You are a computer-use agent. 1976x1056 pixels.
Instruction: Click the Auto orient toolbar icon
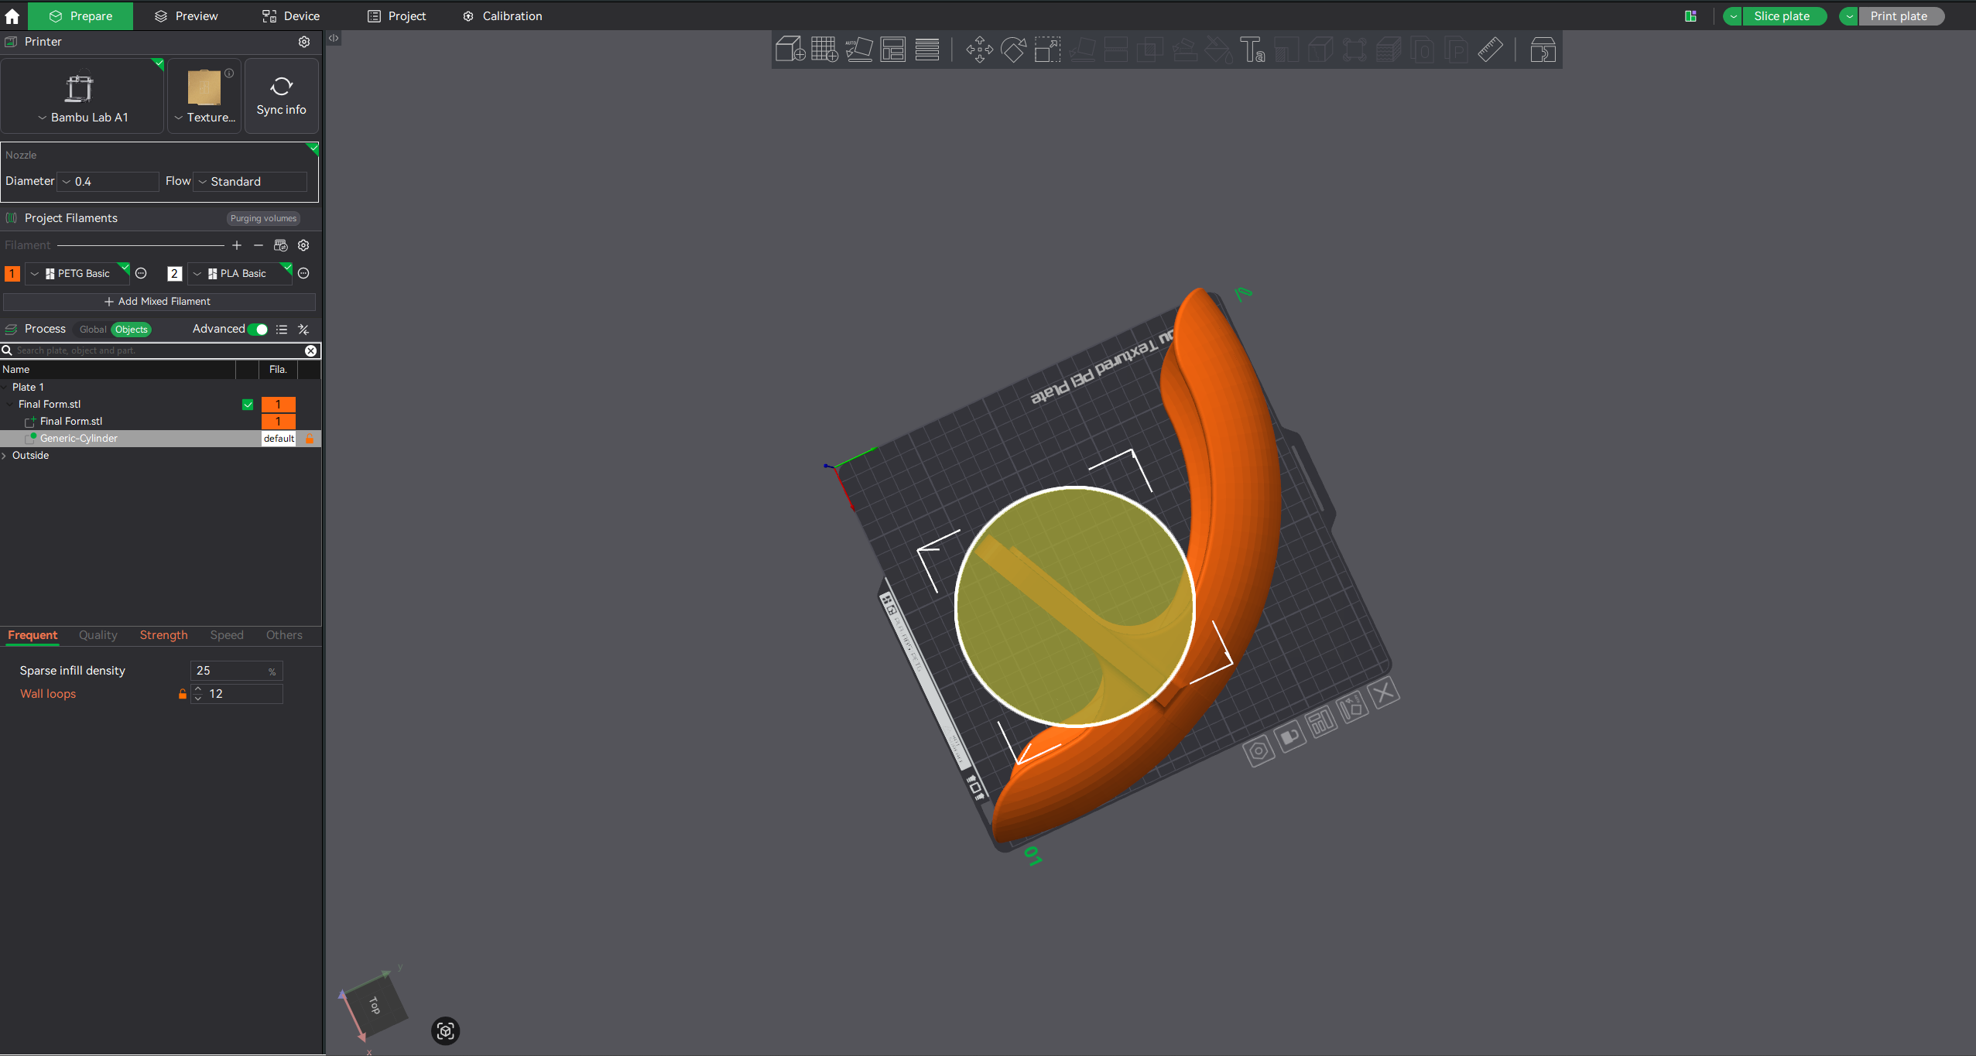point(858,50)
